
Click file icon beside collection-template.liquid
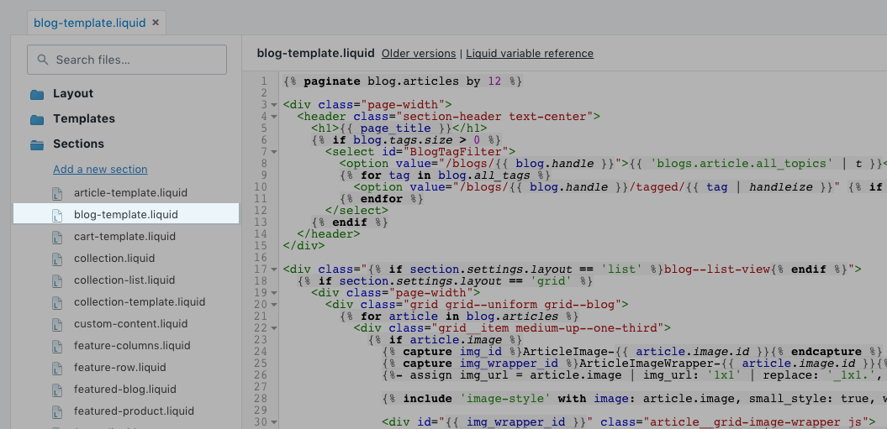pos(56,302)
